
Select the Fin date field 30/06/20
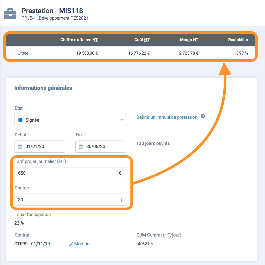pos(101,146)
